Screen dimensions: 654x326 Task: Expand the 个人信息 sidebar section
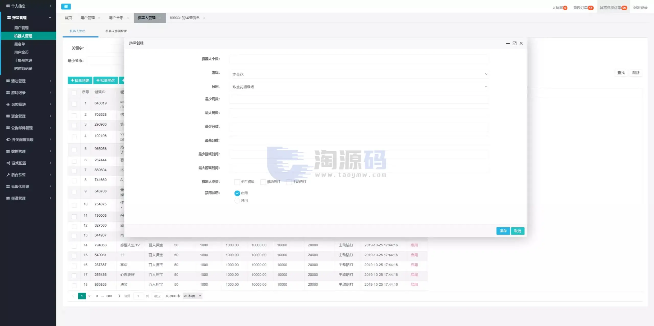(x=28, y=6)
